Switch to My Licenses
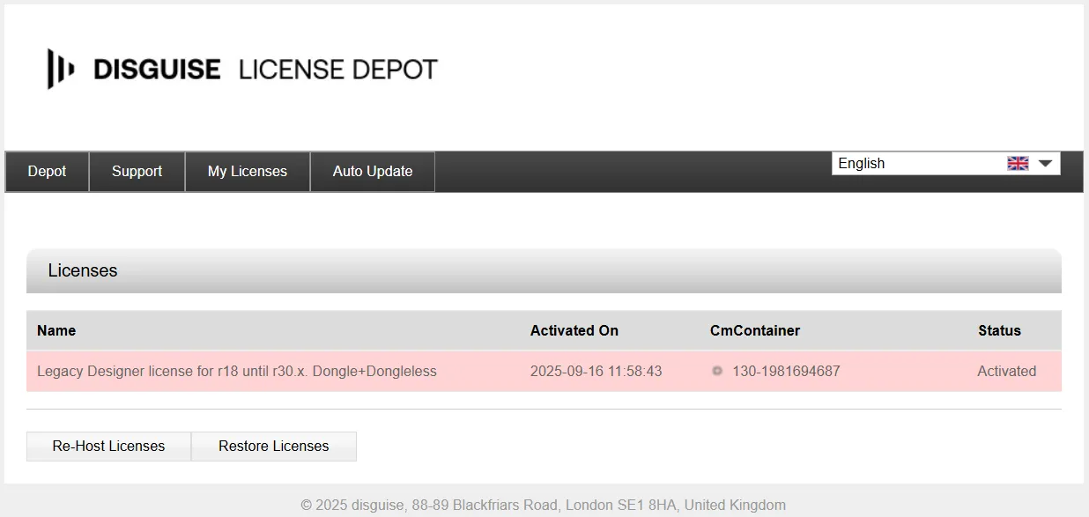 coord(248,171)
